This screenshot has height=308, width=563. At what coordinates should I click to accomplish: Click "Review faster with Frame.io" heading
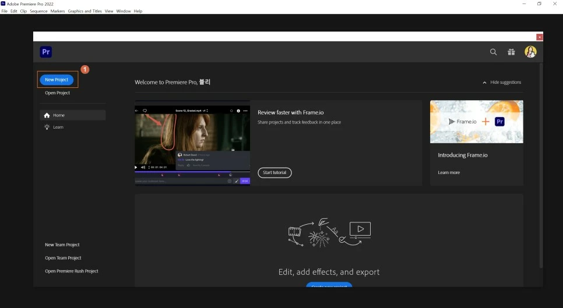click(x=290, y=112)
